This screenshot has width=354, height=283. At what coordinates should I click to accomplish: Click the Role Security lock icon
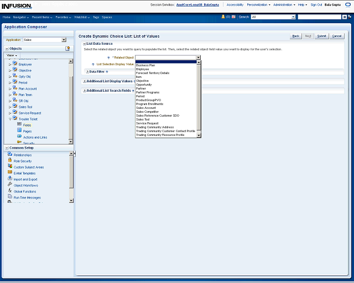point(10,161)
